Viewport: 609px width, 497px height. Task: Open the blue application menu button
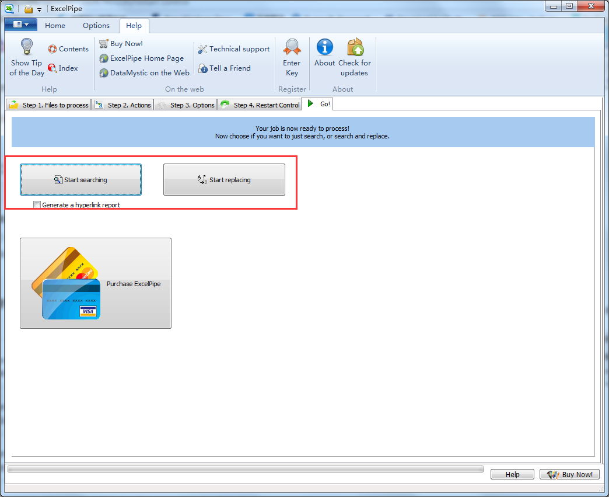[21, 25]
